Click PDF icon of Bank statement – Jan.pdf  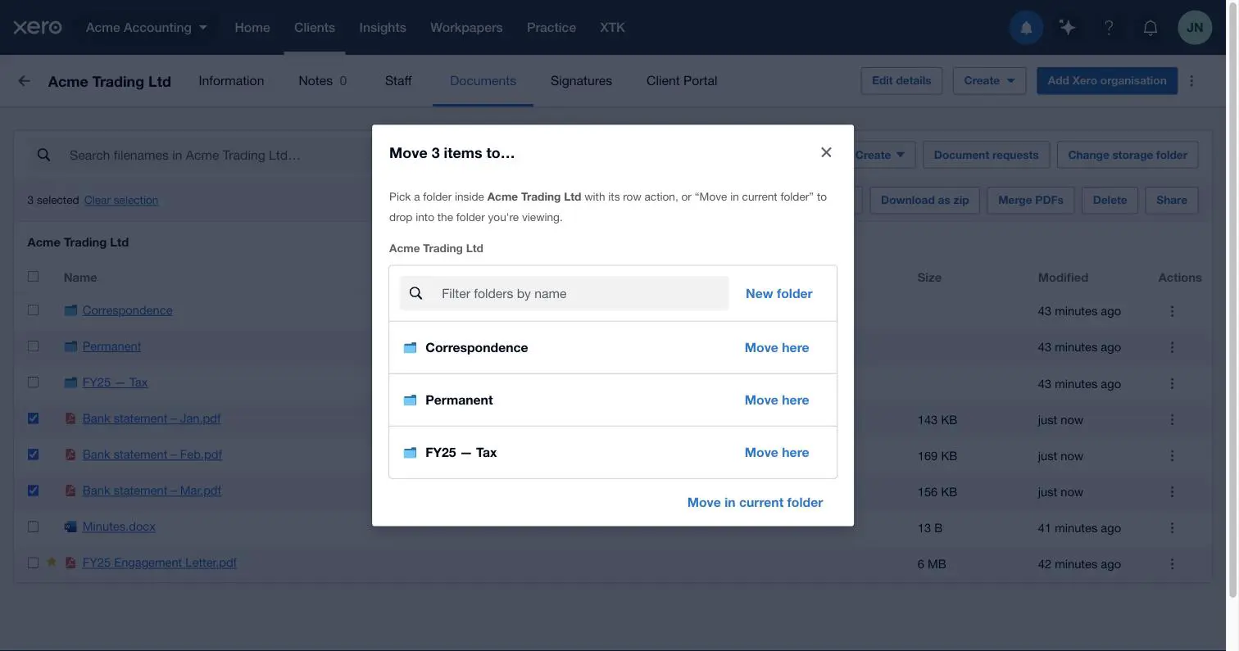coord(70,418)
